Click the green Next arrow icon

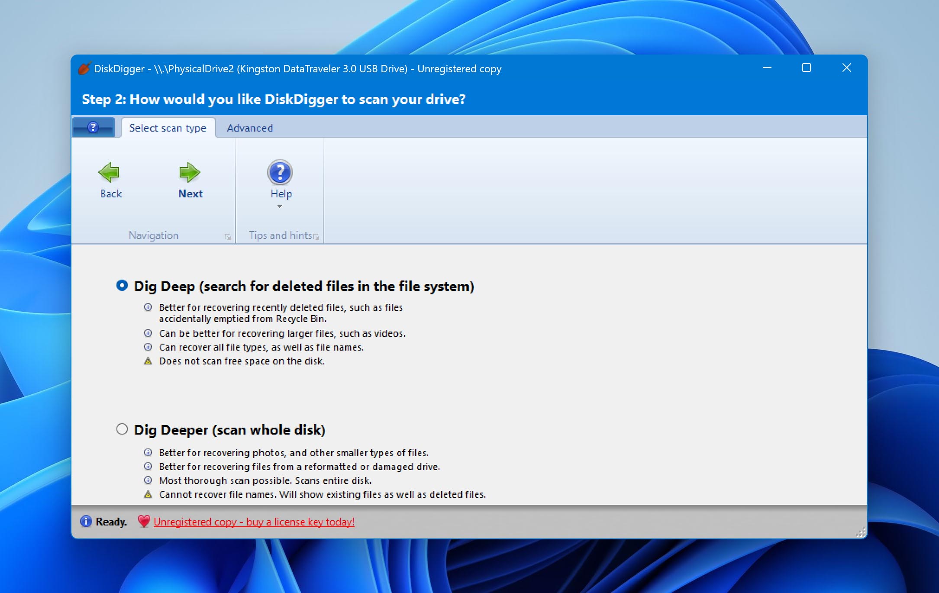[x=190, y=172]
